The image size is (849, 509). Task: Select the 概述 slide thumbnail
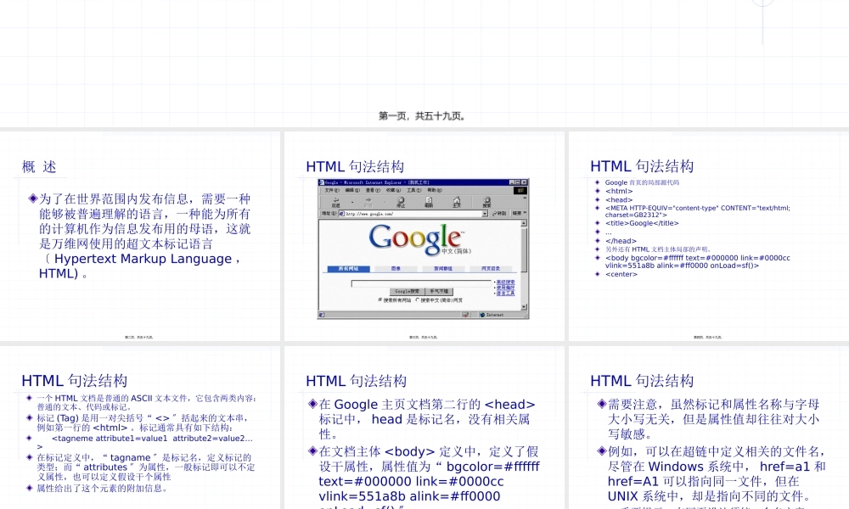(x=140, y=236)
